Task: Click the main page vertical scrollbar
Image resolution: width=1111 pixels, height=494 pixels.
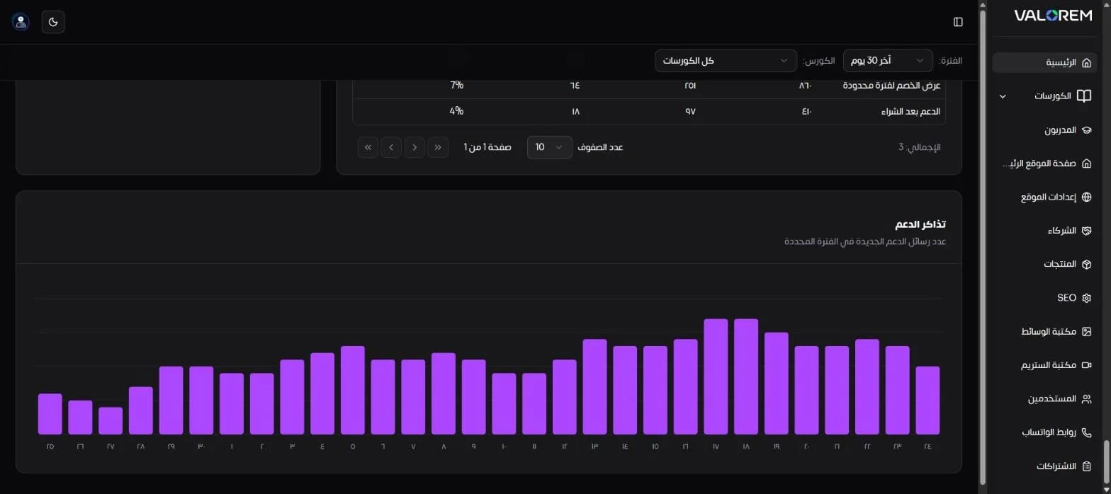Action: (x=982, y=247)
